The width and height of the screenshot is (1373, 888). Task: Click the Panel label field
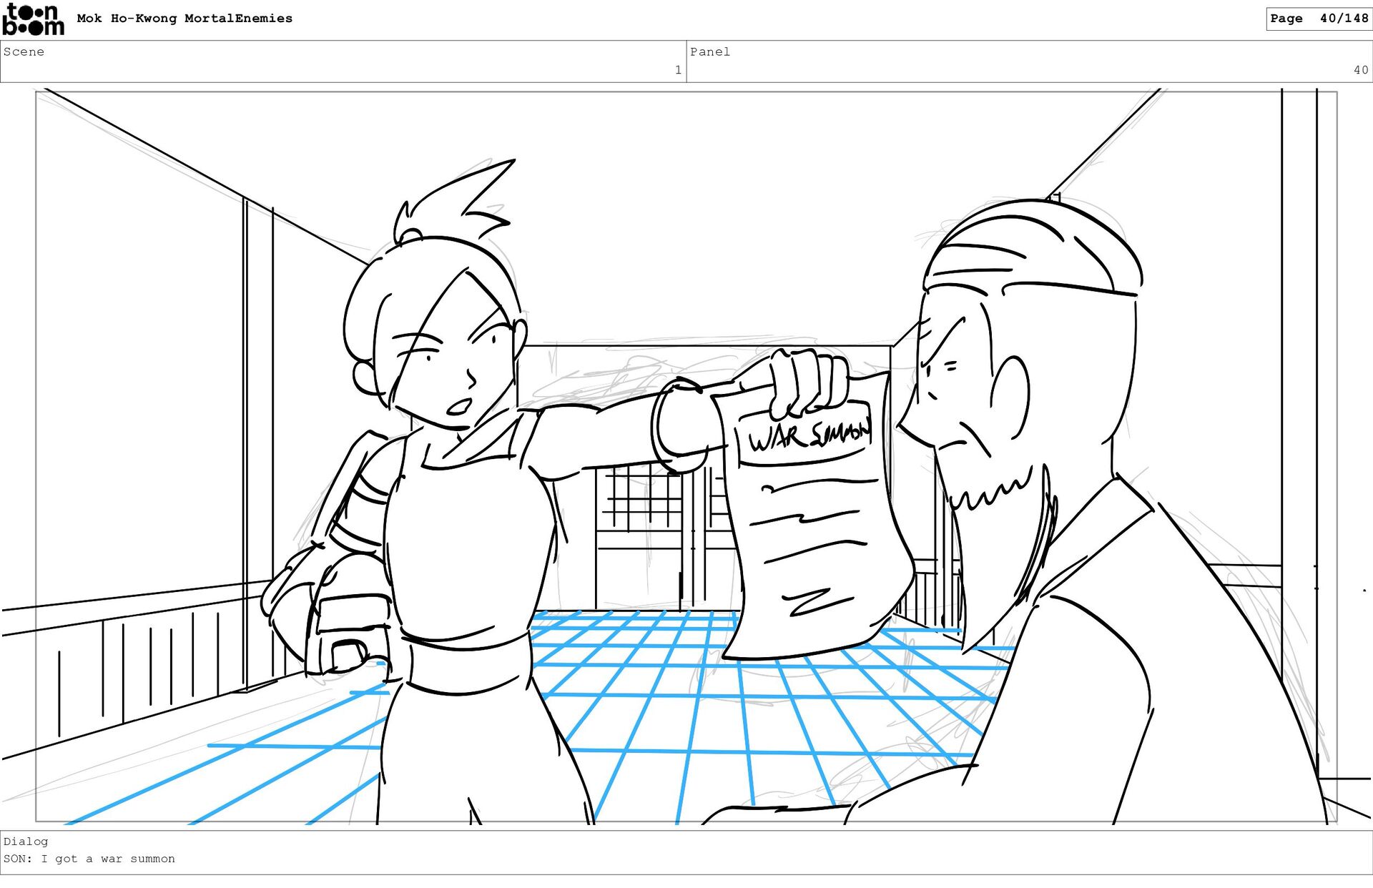pyautogui.click(x=709, y=51)
